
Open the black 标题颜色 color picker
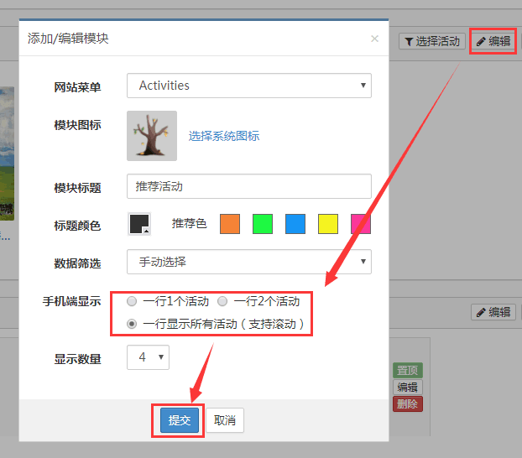tap(138, 224)
